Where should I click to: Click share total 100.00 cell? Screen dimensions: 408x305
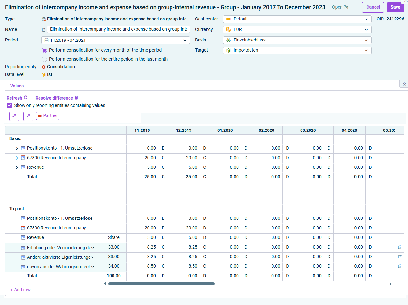pyautogui.click(x=114, y=276)
